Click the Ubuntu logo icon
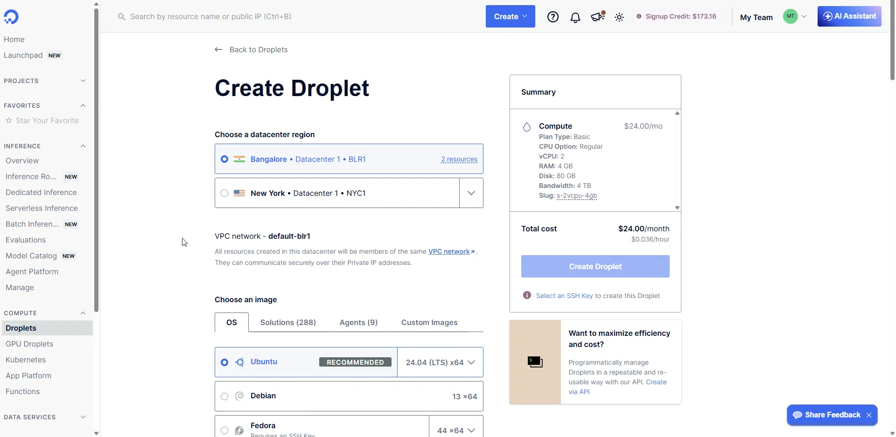The width and height of the screenshot is (896, 437). coord(239,362)
